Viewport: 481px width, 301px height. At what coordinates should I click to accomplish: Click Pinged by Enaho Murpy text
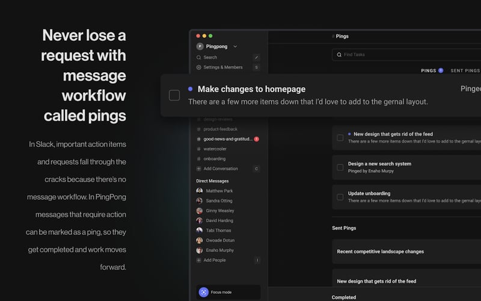coord(370,171)
